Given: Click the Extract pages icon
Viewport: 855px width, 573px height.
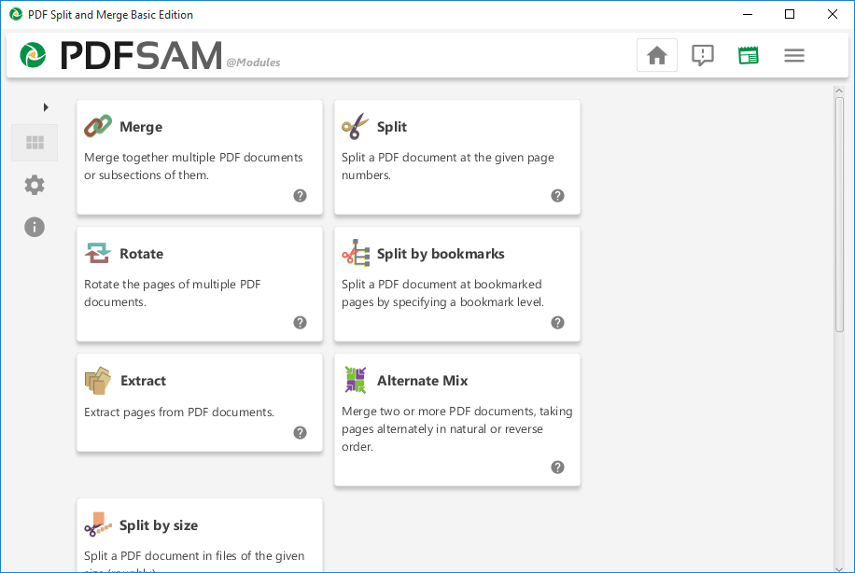Looking at the screenshot, I should click(98, 381).
